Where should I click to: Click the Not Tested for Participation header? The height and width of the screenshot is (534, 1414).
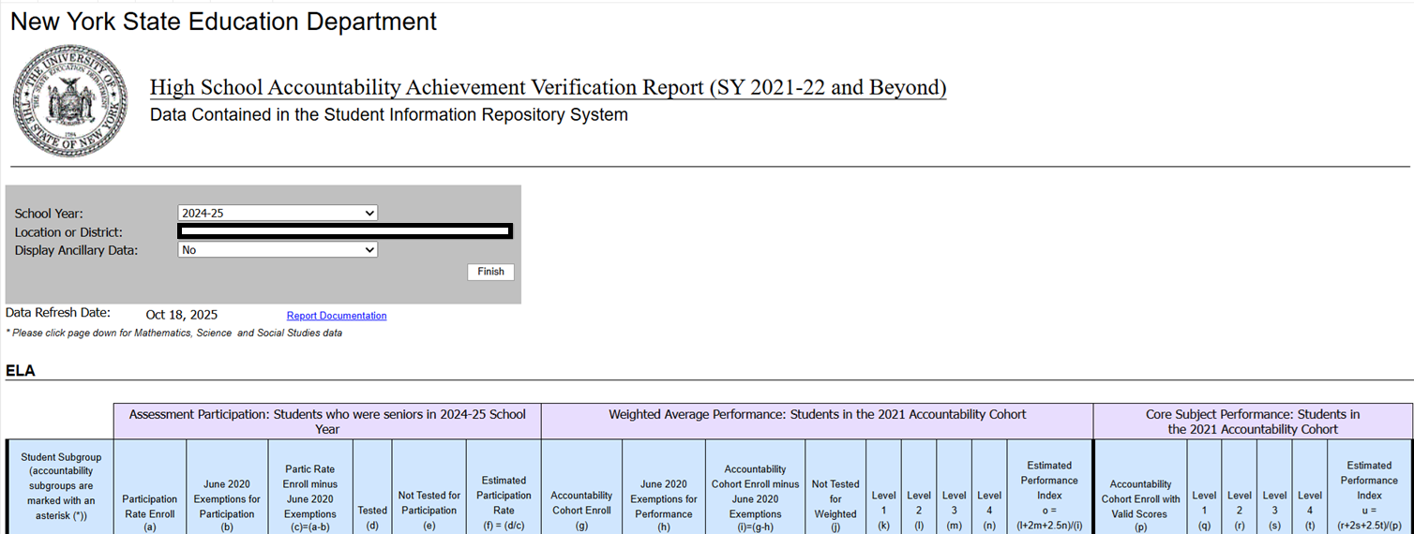coord(429,487)
